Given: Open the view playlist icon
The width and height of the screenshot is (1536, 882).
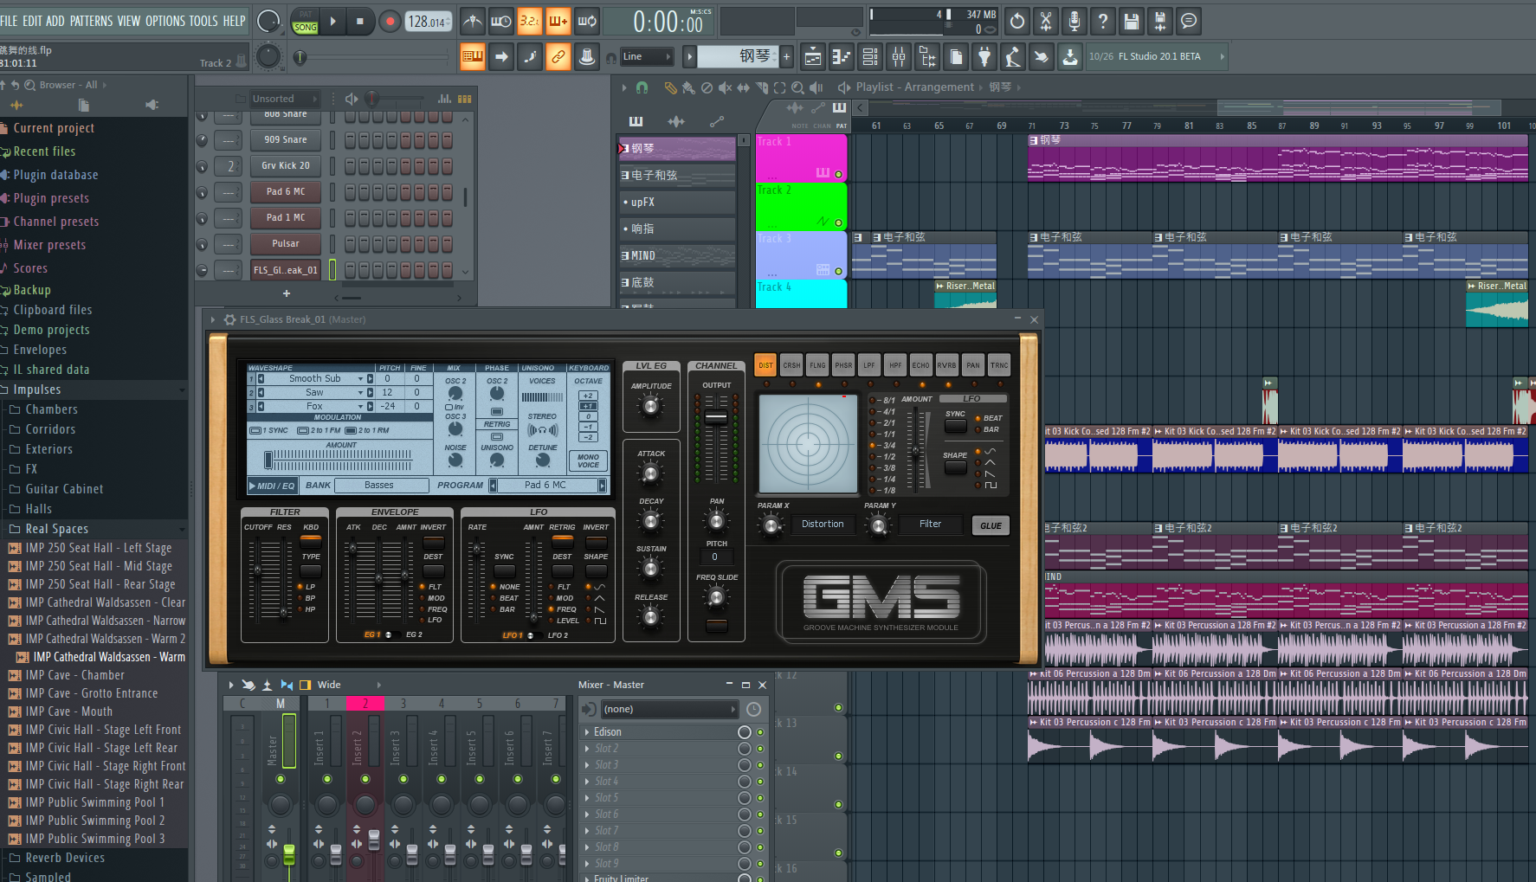Looking at the screenshot, I should pyautogui.click(x=813, y=57).
